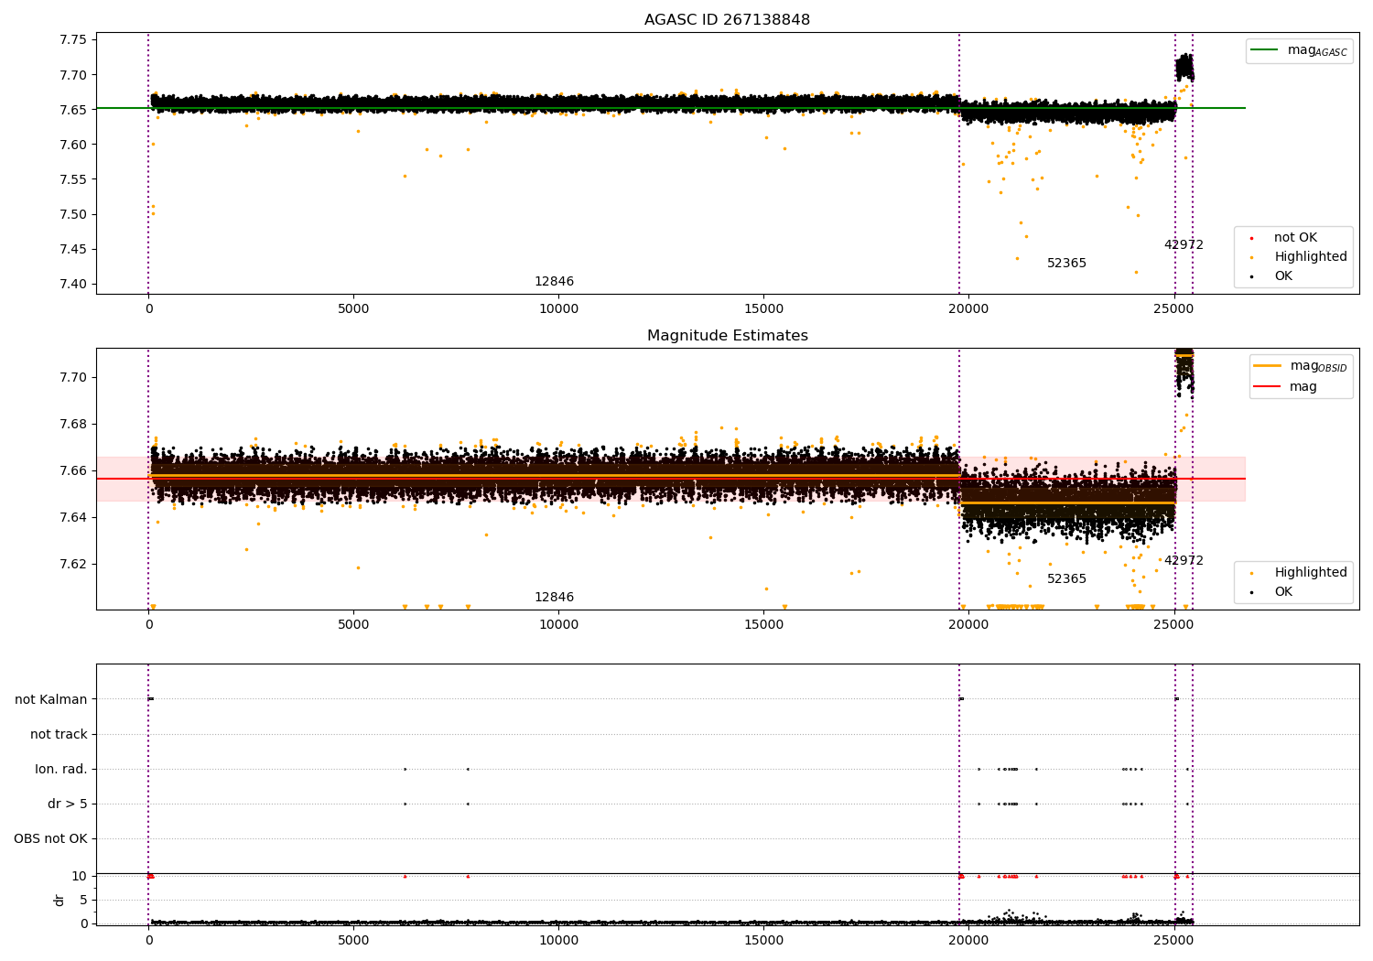Click the 7.65 y-tick in the top plot

(73, 110)
